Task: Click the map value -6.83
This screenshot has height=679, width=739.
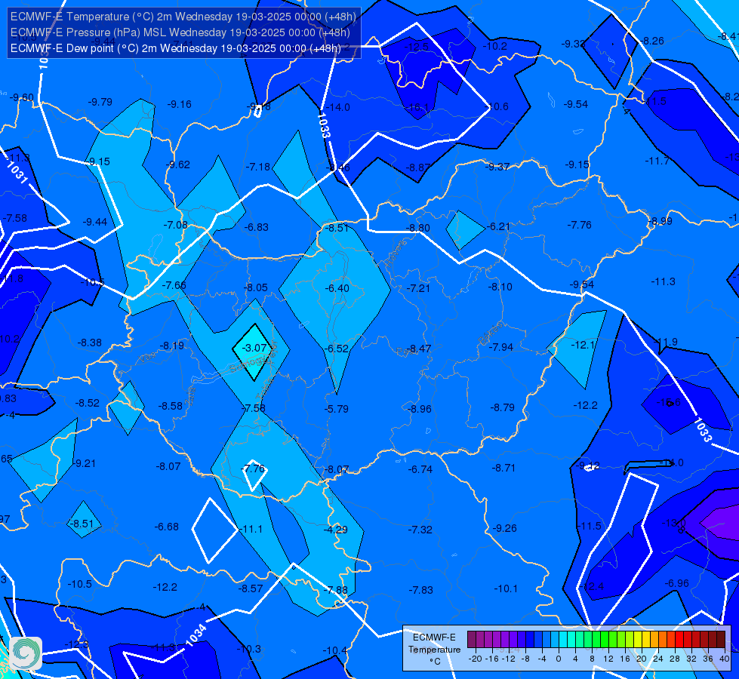Action: [257, 227]
